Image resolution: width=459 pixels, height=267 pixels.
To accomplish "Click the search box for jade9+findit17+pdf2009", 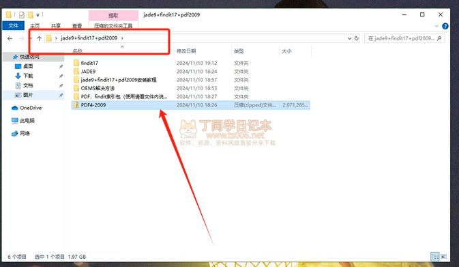I will pos(404,38).
